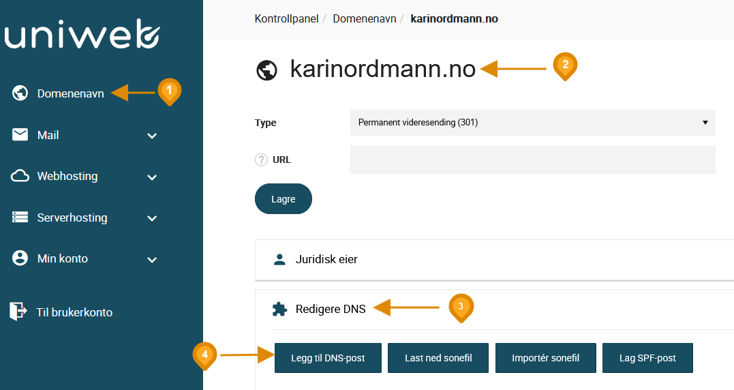Image resolution: width=734 pixels, height=390 pixels.
Task: Expand the Mail chevron
Action: tap(152, 136)
